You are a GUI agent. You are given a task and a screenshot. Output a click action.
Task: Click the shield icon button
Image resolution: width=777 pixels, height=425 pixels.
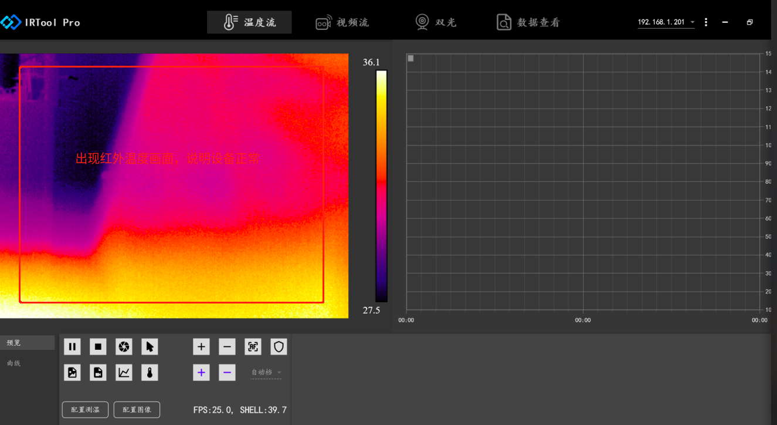tap(279, 347)
